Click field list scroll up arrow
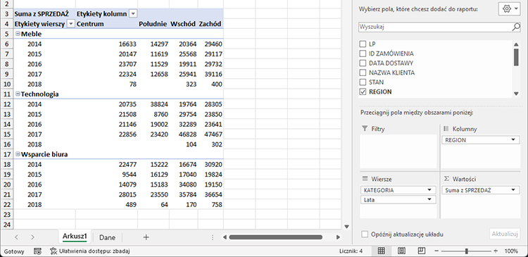The width and height of the screenshot is (528, 257). (516, 44)
